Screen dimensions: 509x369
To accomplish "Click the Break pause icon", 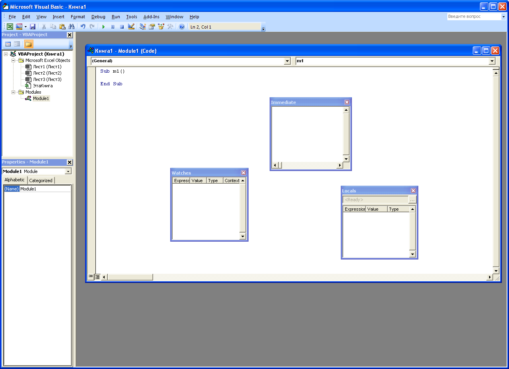I will [113, 27].
